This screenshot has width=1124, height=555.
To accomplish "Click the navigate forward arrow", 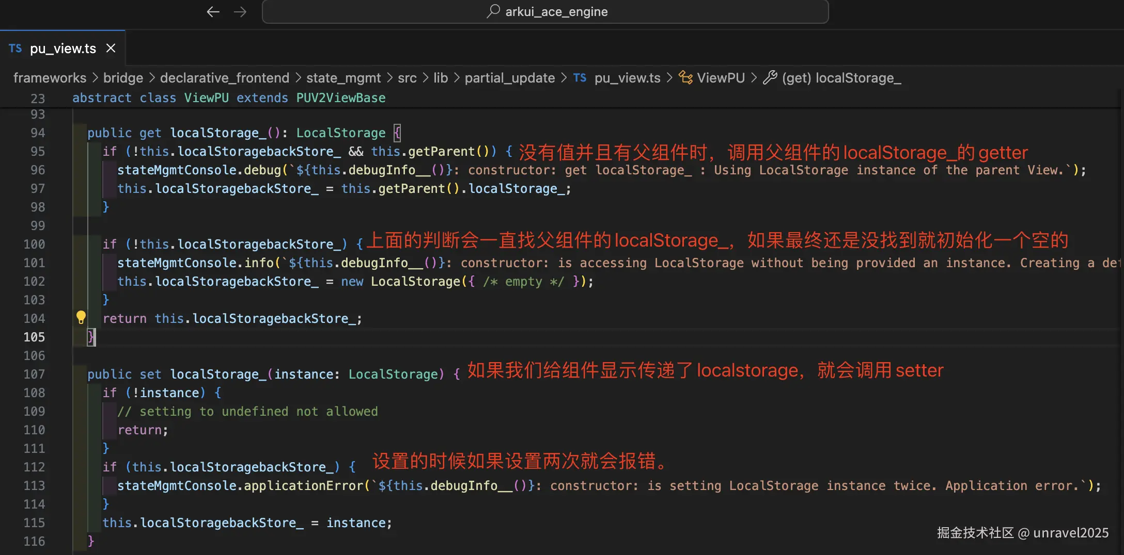I will (x=240, y=12).
